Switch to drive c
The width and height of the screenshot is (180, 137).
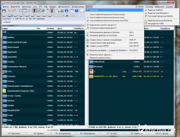pos(5,15)
